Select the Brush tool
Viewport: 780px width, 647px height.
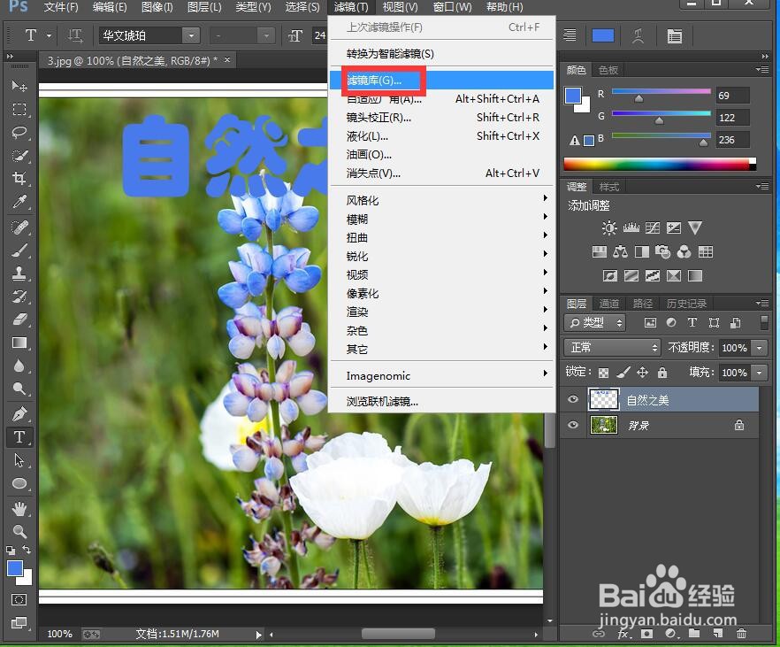[19, 250]
